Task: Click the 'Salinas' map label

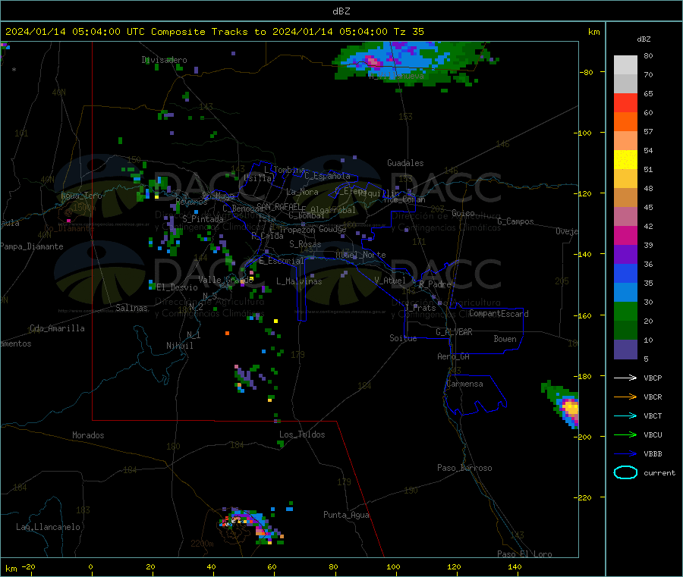Action: coord(131,308)
